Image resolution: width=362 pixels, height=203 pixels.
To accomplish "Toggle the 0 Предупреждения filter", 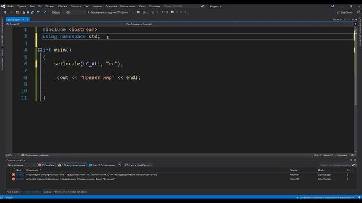I will click(72, 165).
